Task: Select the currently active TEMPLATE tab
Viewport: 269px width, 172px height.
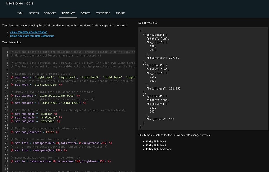Action: [x=68, y=13]
